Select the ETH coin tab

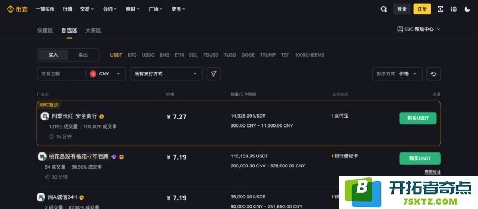click(179, 55)
